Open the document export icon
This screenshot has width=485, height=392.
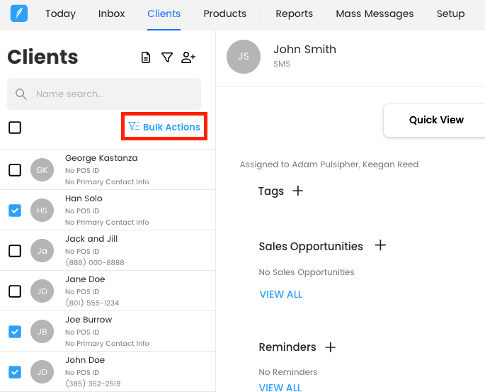click(146, 57)
